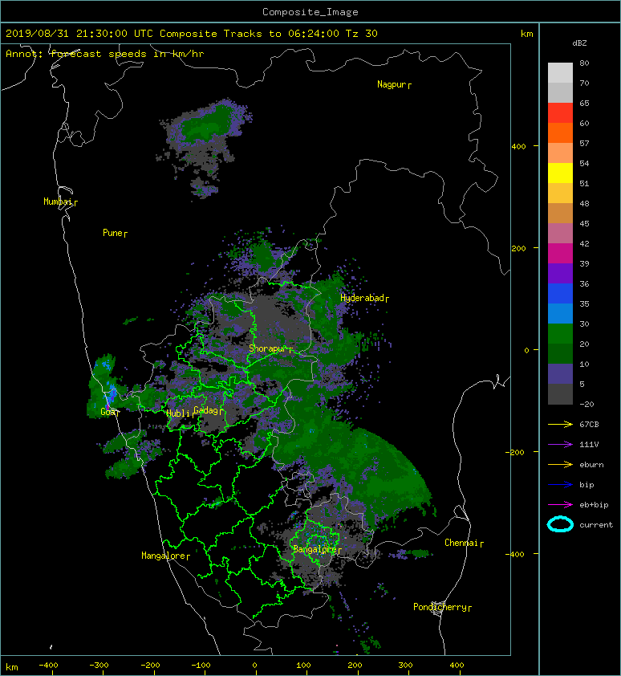
Task: Click the 67CB yellow track arrow
Action: (x=560, y=425)
